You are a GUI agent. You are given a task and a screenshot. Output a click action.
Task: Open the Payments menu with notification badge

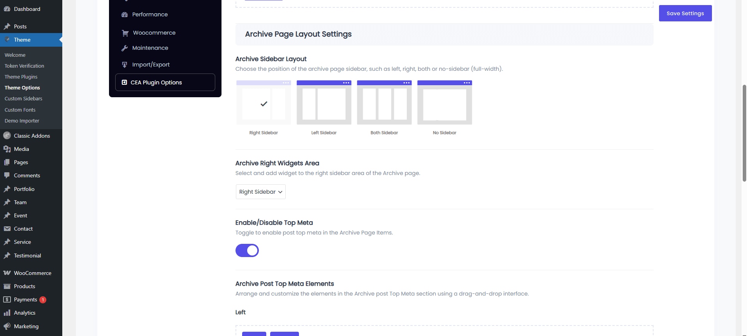point(26,299)
